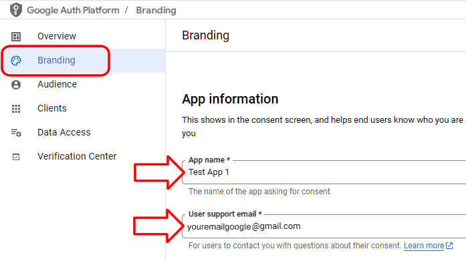The image size is (466, 261).
Task: Focus the App name field
Action: click(x=324, y=172)
